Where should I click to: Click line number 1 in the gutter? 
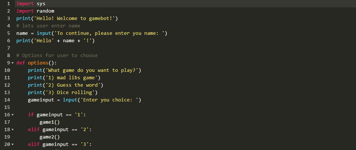pos(8,4)
